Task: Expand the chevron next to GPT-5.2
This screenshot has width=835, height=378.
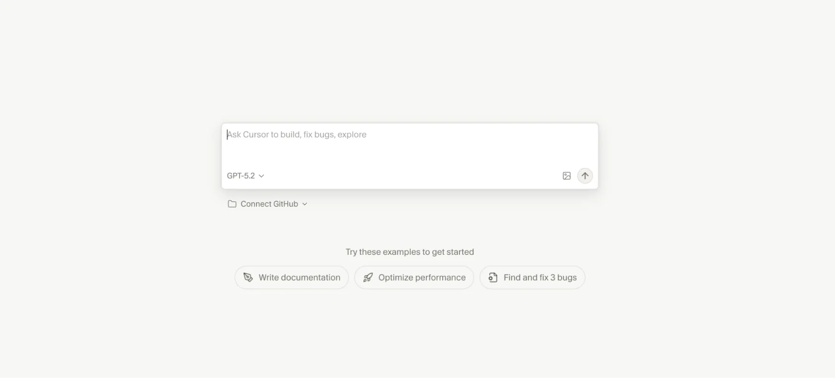Action: point(261,176)
